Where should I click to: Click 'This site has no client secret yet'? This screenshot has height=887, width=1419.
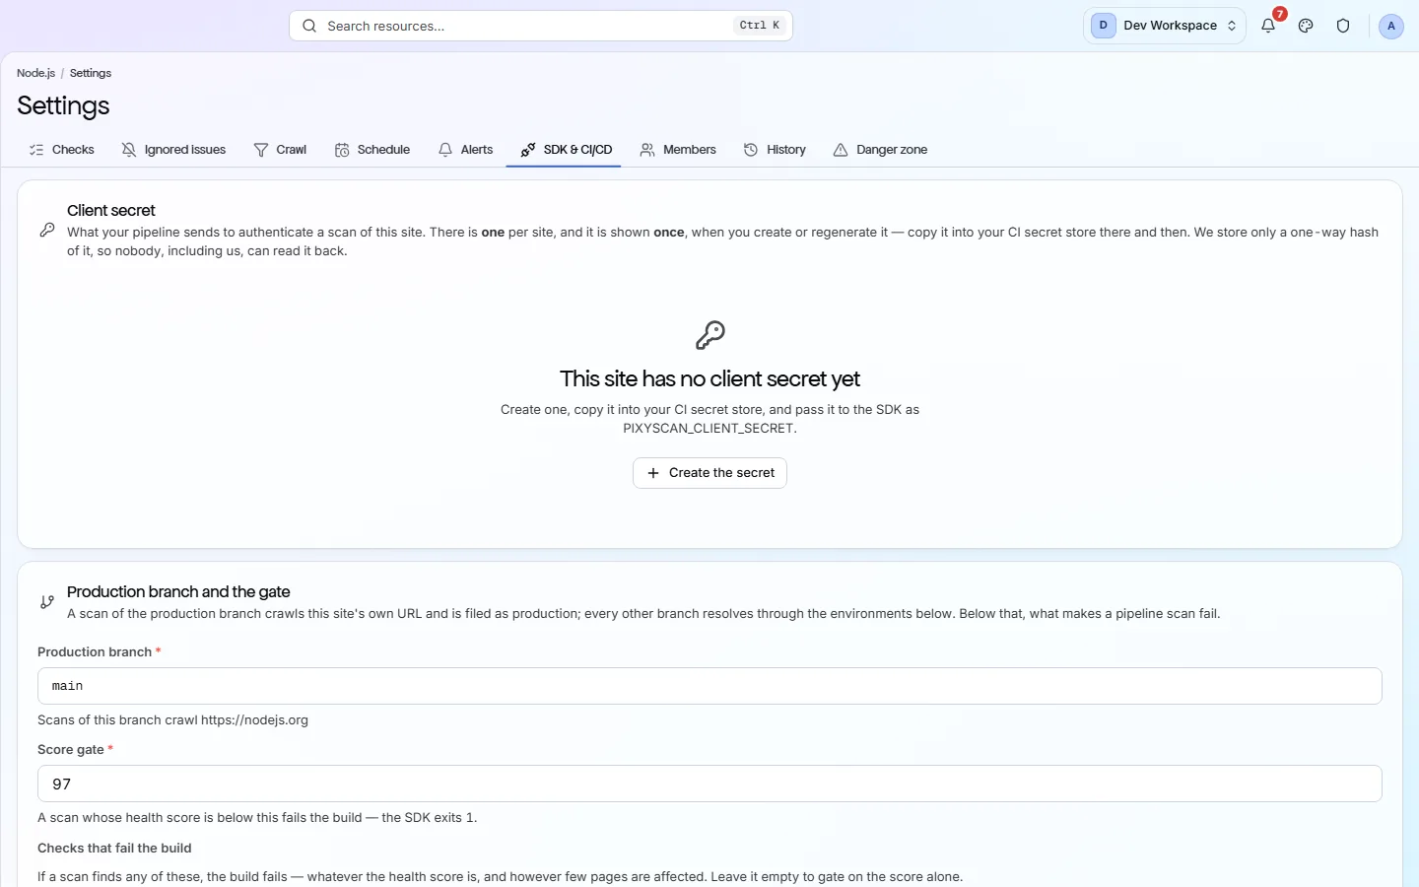pyautogui.click(x=709, y=379)
